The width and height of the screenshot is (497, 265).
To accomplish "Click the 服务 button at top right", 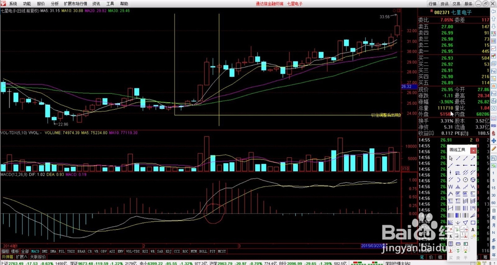I will tap(468, 4).
